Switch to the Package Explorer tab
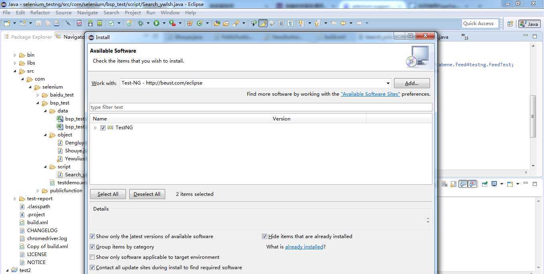This screenshot has height=274, width=544. click(x=28, y=37)
